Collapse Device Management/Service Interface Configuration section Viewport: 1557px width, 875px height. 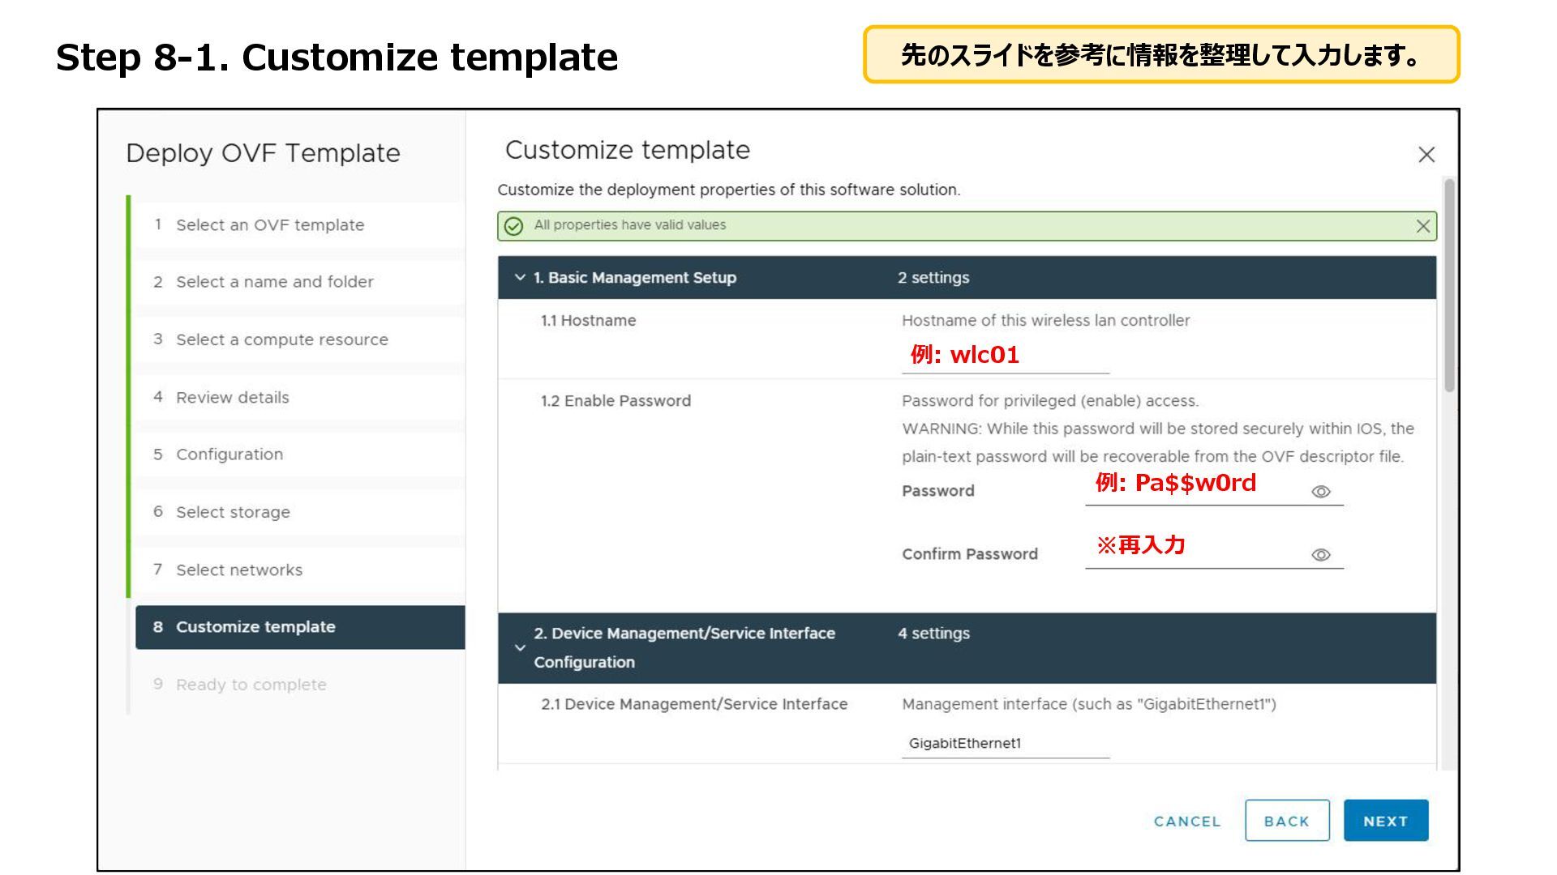(520, 647)
